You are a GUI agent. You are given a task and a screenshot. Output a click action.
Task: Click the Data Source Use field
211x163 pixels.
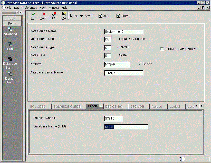point(108,39)
